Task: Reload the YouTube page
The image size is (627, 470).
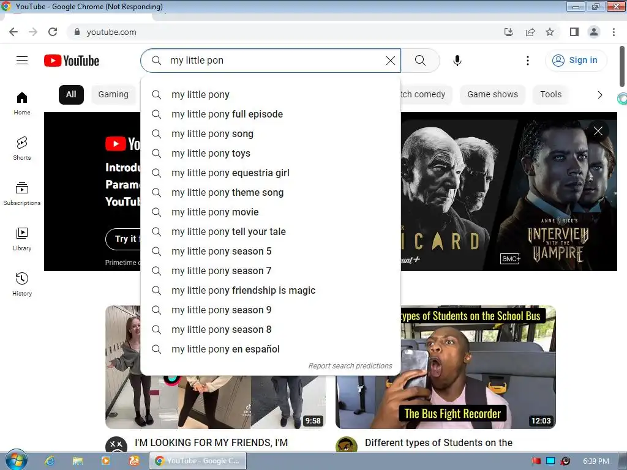Action: [53, 32]
